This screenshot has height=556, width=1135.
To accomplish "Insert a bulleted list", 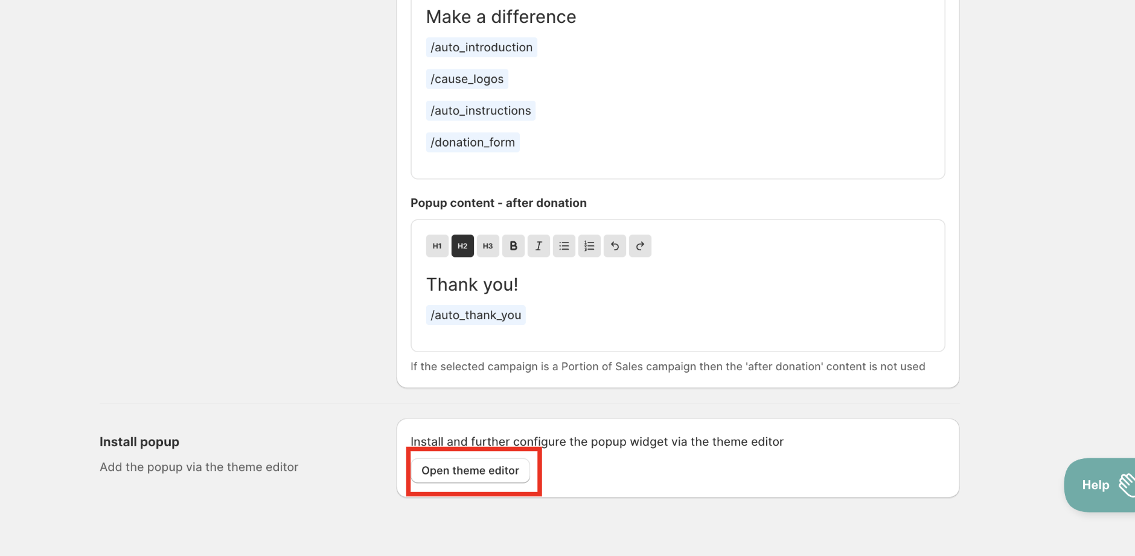I will [564, 246].
